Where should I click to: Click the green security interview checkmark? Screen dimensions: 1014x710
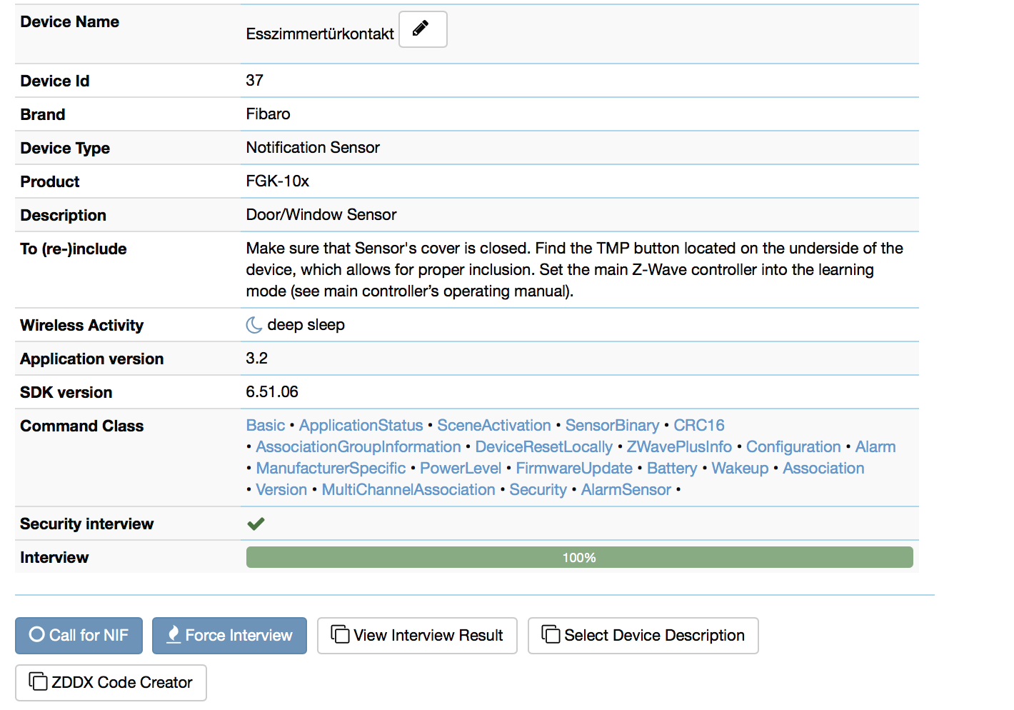click(256, 524)
